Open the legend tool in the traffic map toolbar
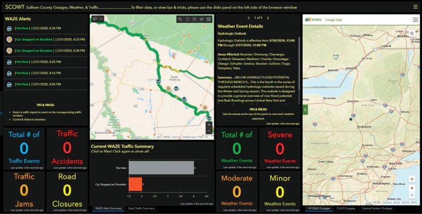This screenshot has height=214, width=422. pos(195,19)
